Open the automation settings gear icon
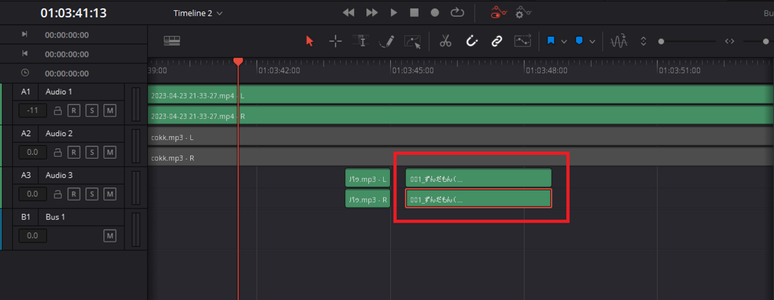 click(x=524, y=12)
